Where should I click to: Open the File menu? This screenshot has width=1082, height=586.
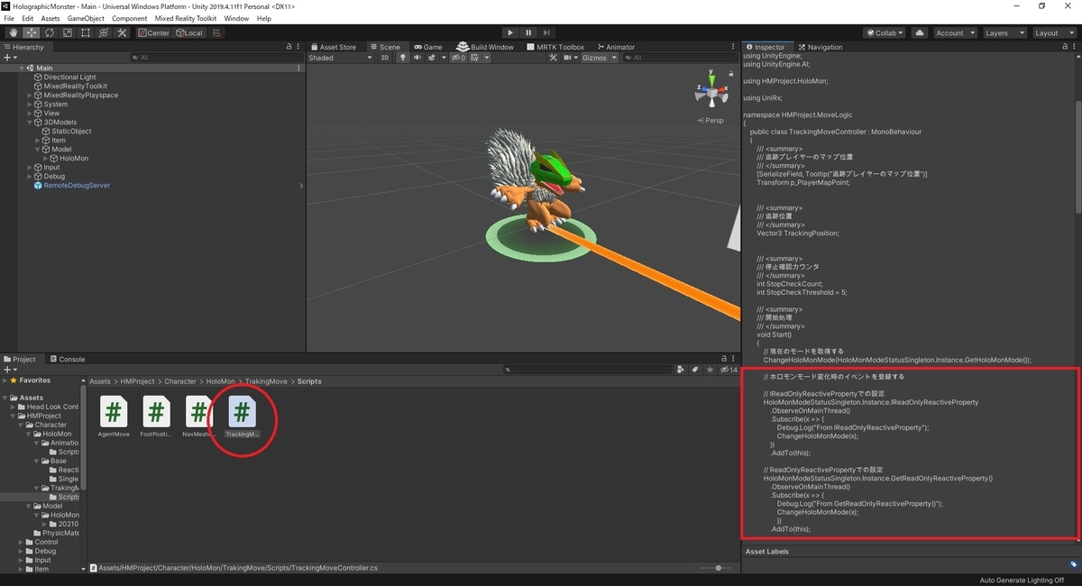click(10, 18)
